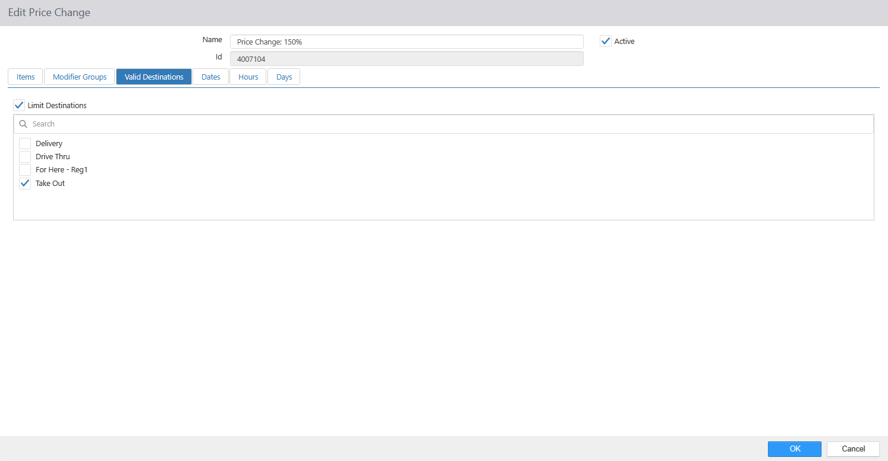Click the Drive Thru label text
Screen dimensions: 888x461
(x=53, y=157)
